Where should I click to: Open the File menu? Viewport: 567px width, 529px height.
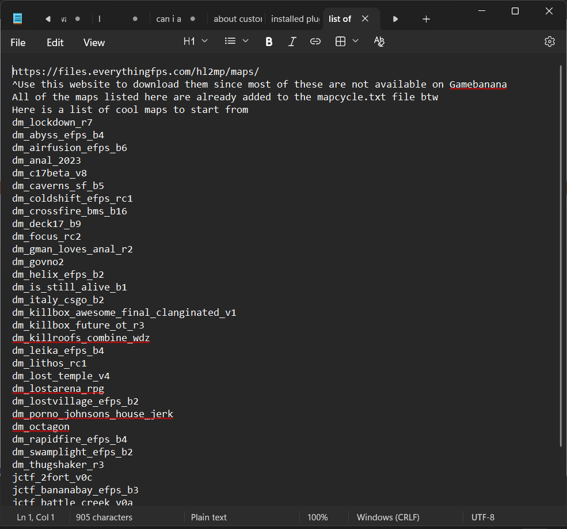click(18, 43)
